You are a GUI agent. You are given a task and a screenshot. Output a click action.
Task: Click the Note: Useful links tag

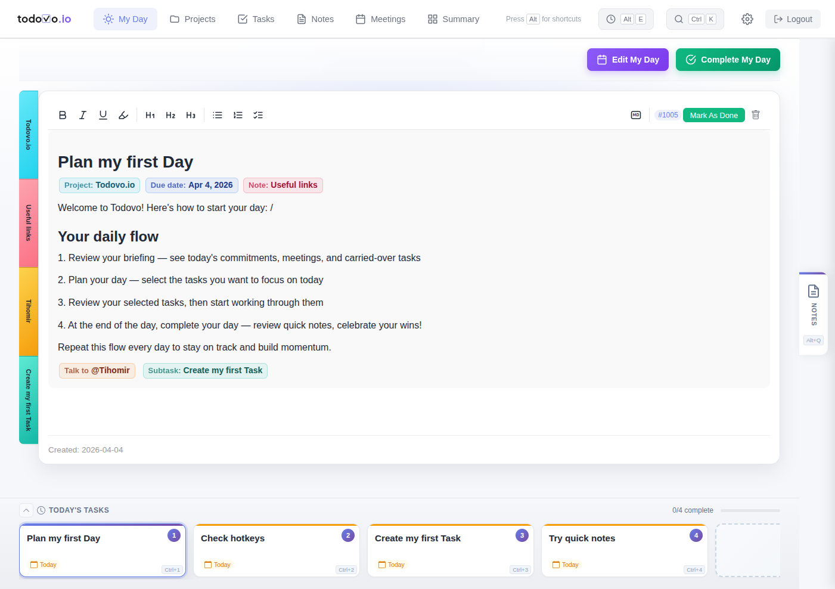point(283,185)
